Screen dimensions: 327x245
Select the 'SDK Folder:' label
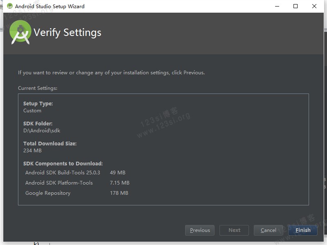click(x=38, y=124)
